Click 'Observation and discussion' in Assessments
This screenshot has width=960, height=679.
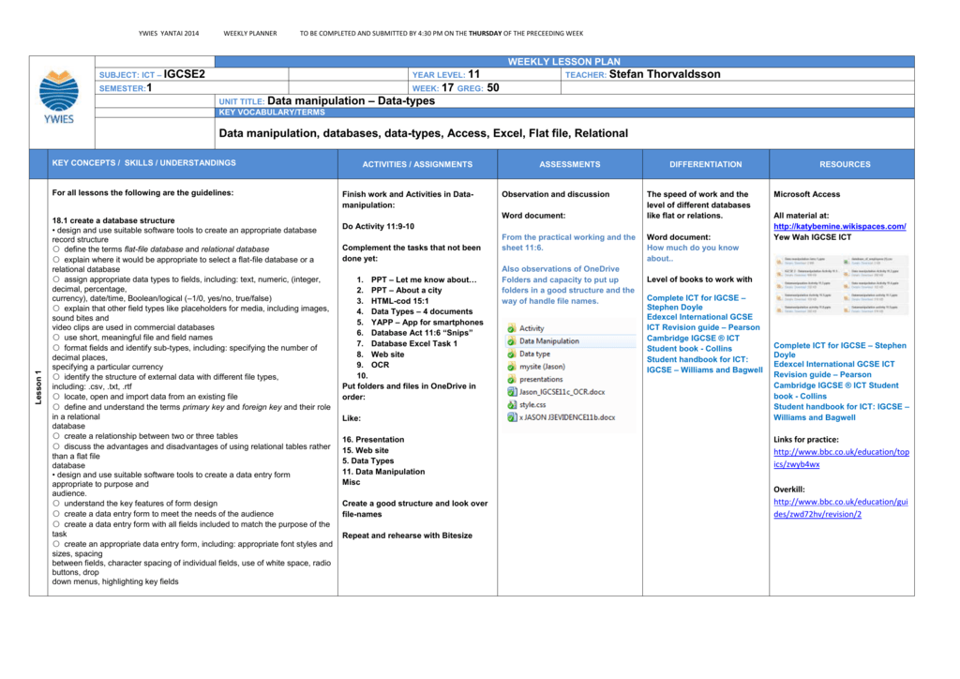[555, 195]
